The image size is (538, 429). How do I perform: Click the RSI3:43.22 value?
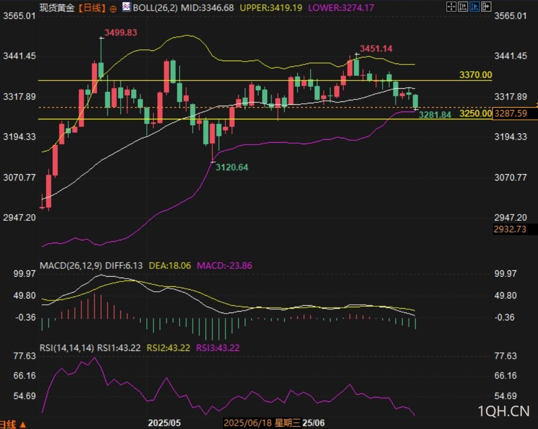(x=217, y=347)
